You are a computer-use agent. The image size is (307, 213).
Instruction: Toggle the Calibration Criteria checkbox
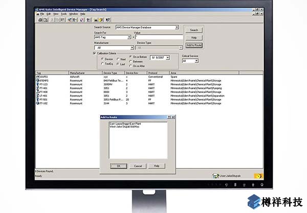click(x=94, y=53)
